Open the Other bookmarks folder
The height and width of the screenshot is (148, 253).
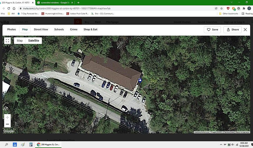click(228, 14)
